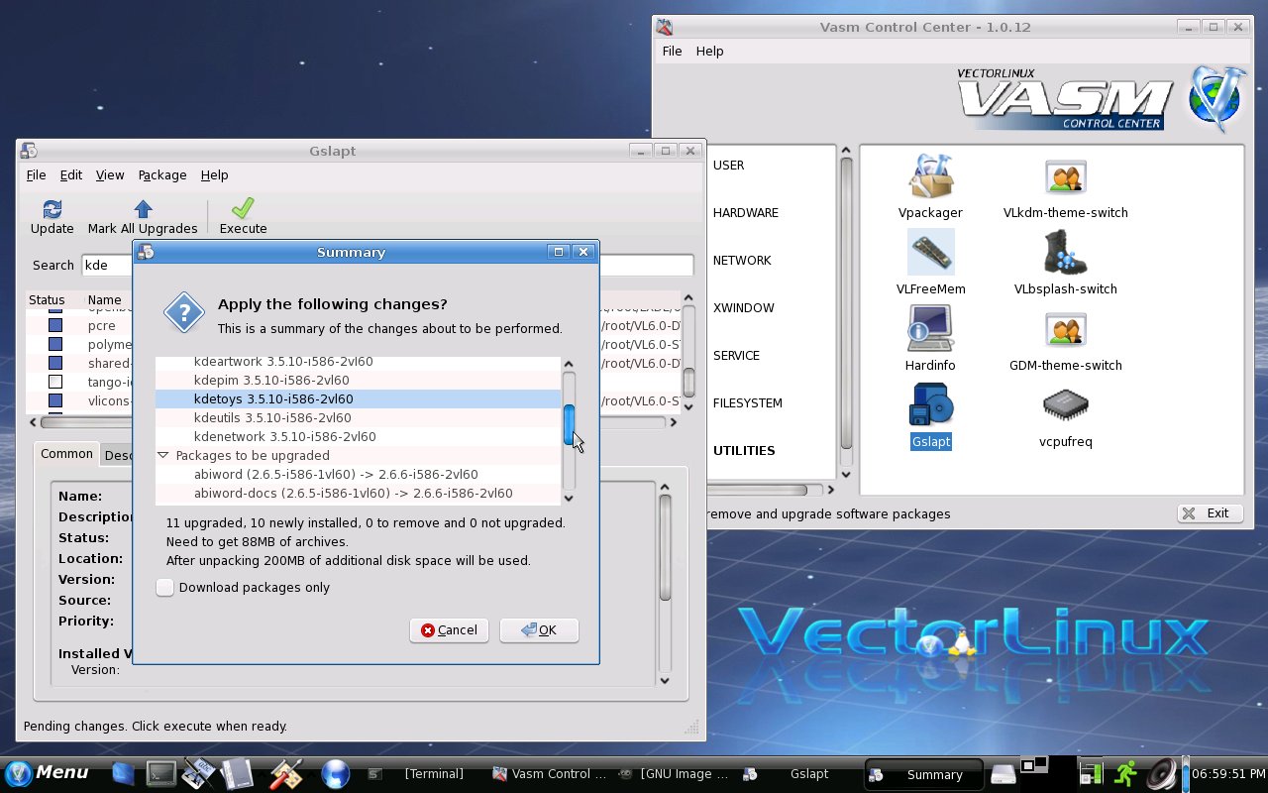Open the tools launcher in panel
Viewport: 1268px width, 793px height.
tap(286, 773)
